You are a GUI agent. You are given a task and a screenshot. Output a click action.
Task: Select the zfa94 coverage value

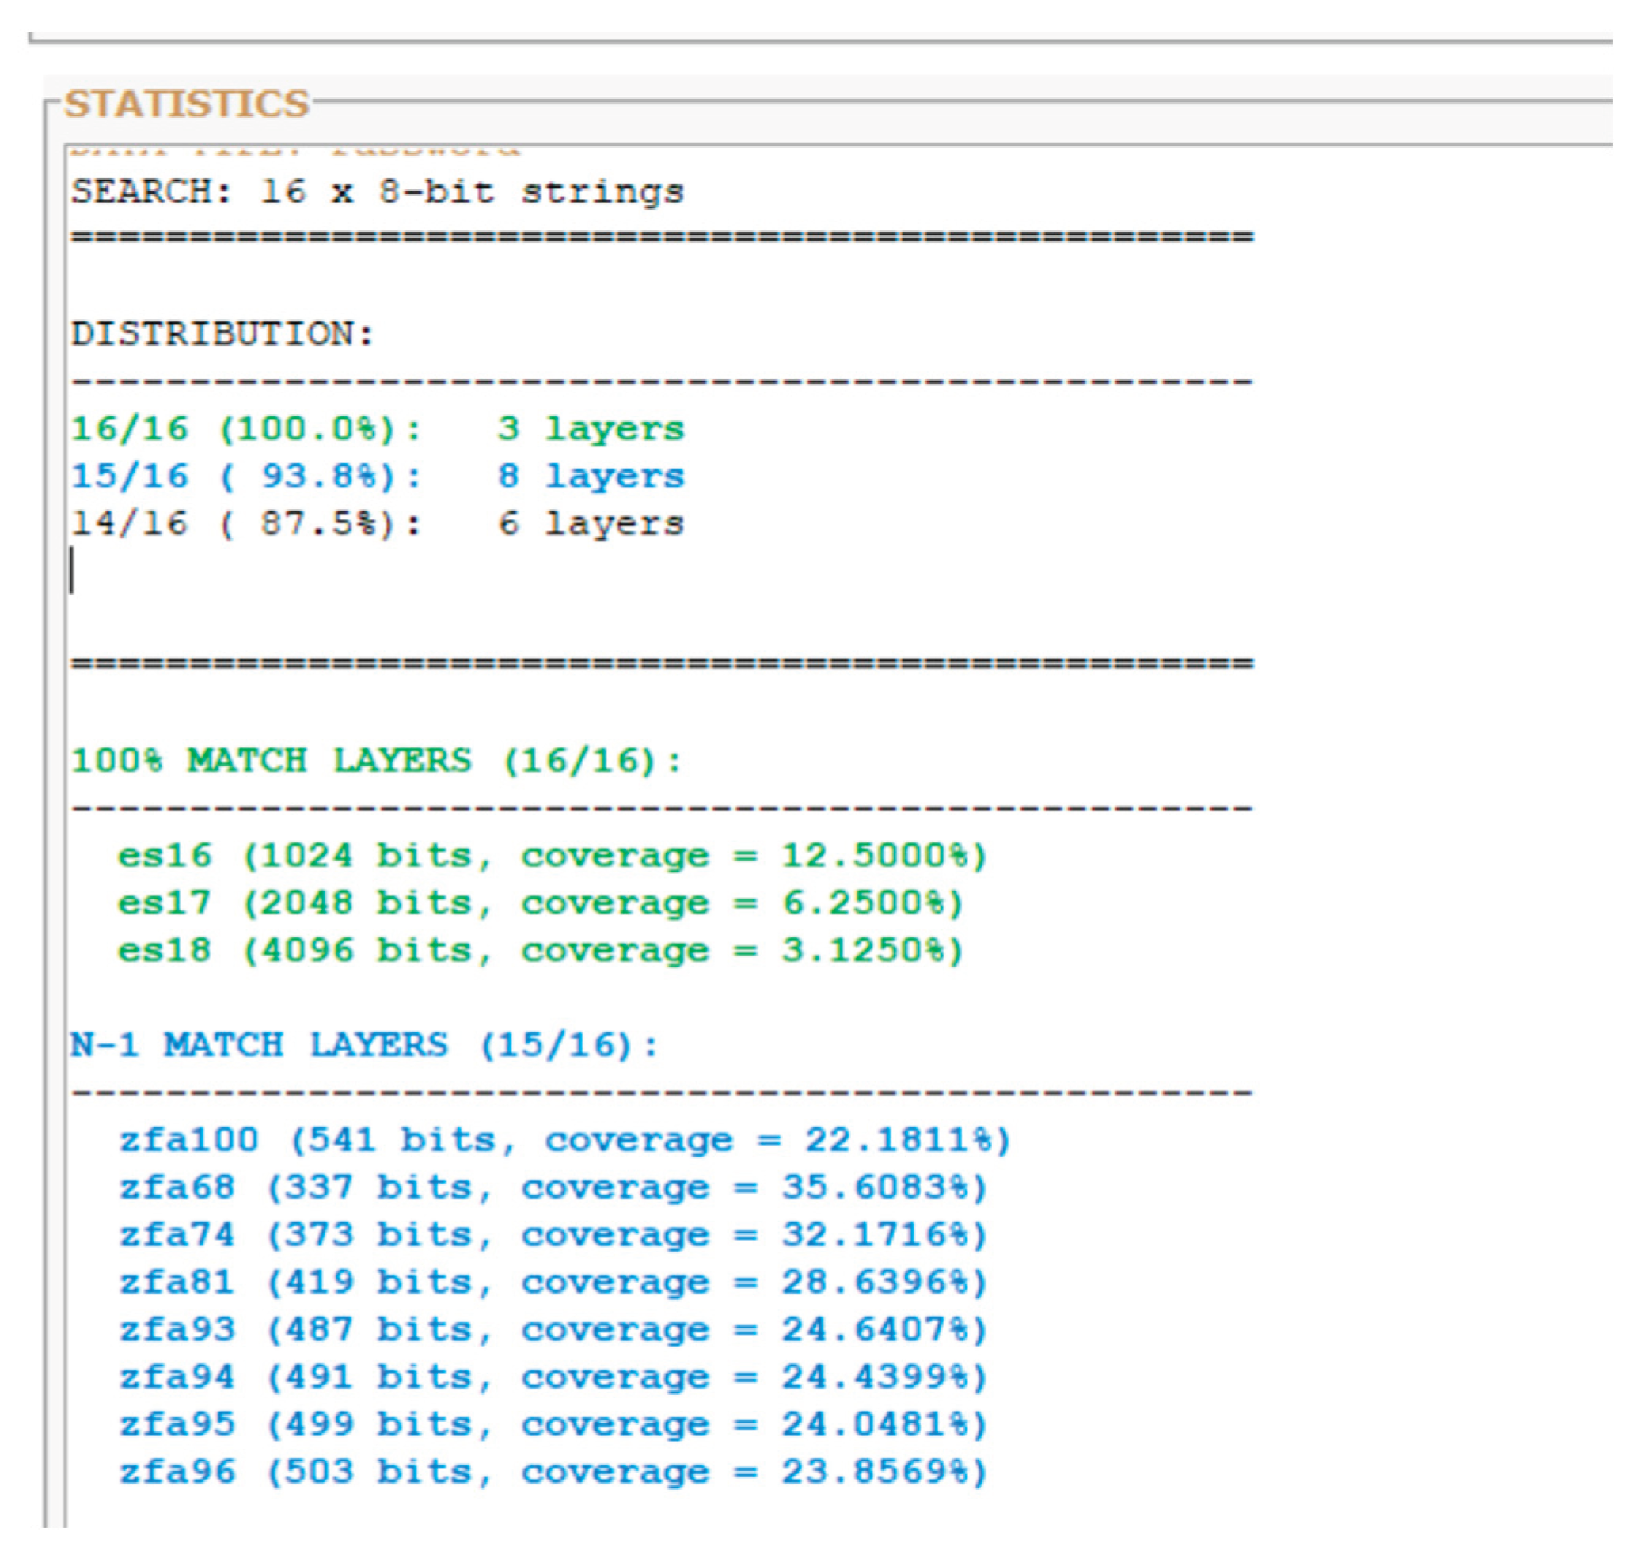[x=880, y=1376]
